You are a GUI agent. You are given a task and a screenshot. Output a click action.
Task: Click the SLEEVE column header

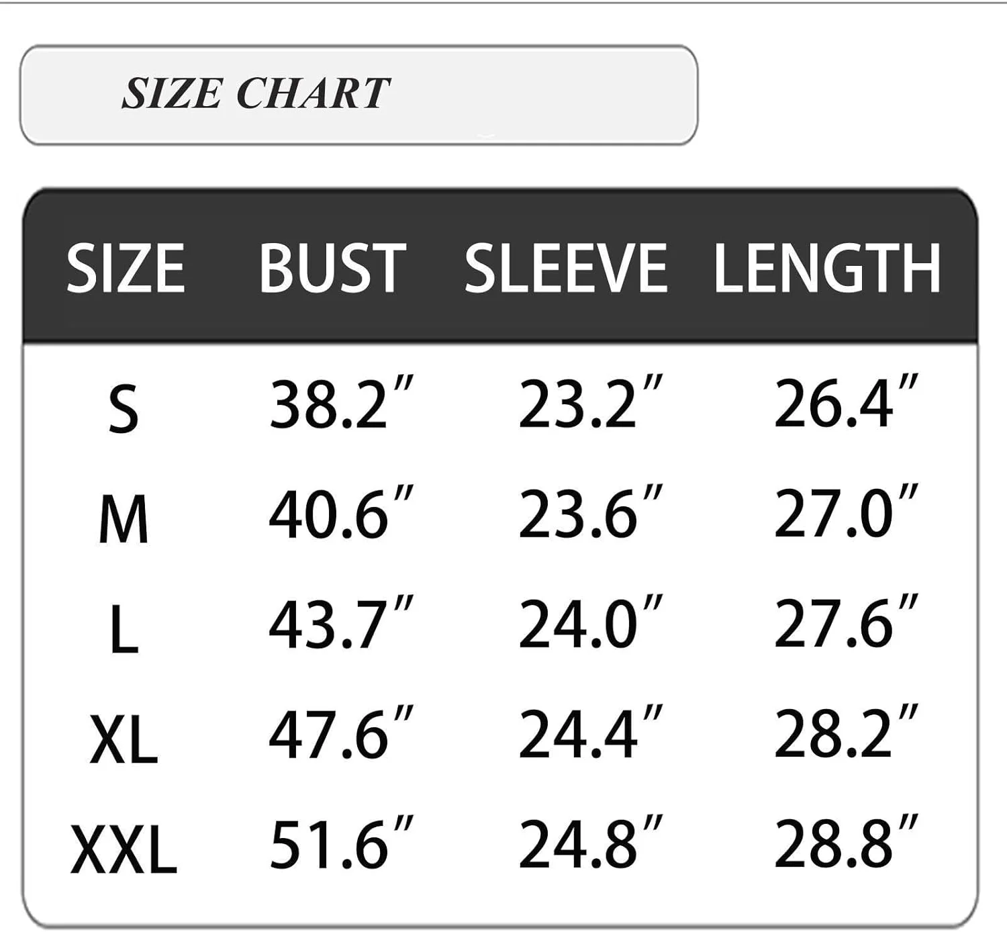566,269
